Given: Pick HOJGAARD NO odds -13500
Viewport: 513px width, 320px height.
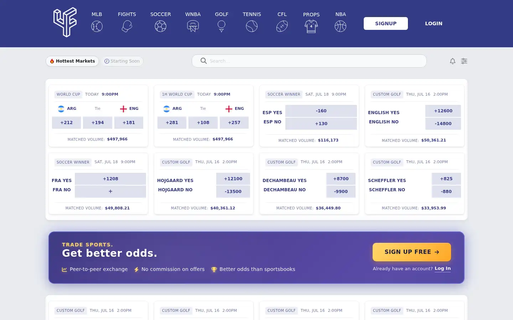Looking at the screenshot, I should pyautogui.click(x=233, y=192).
